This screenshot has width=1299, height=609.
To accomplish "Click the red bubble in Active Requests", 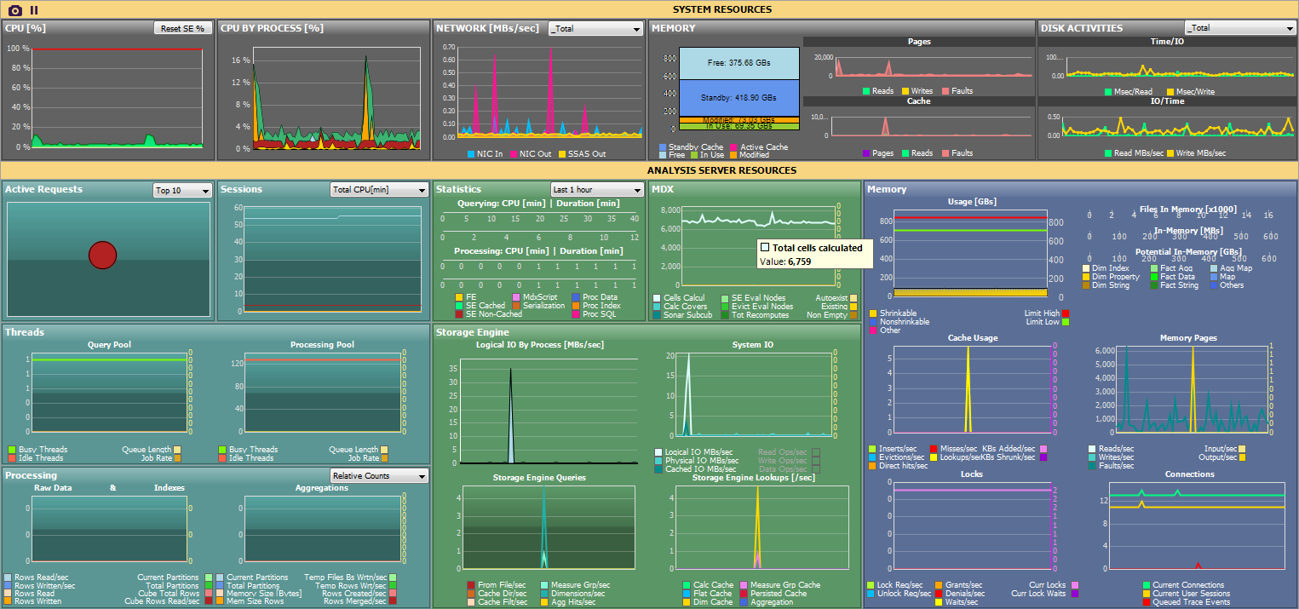I will coord(102,255).
